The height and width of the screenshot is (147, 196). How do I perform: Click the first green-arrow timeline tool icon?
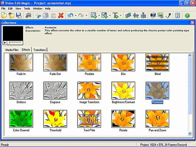128,16
